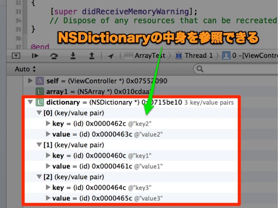Step into the function
This screenshot has width=278, height=208.
point(73,56)
